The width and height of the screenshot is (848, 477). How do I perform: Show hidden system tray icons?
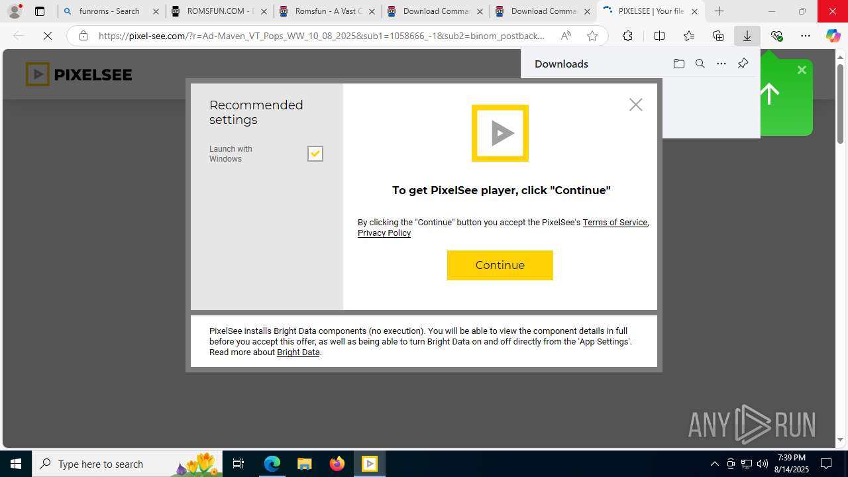714,464
